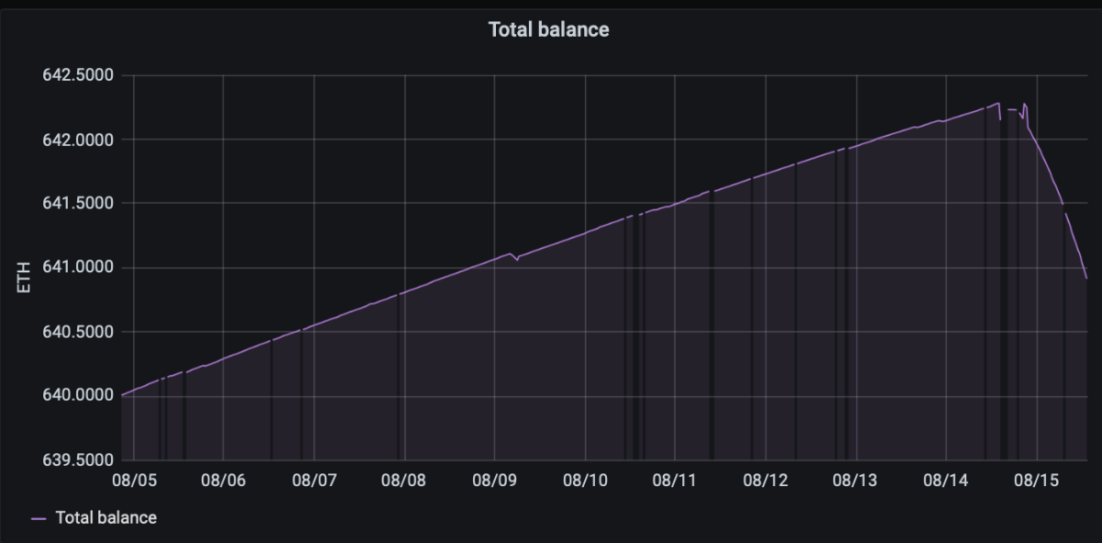The height and width of the screenshot is (543, 1102).
Task: Toggle the Total balance legend series
Action: click(x=106, y=517)
